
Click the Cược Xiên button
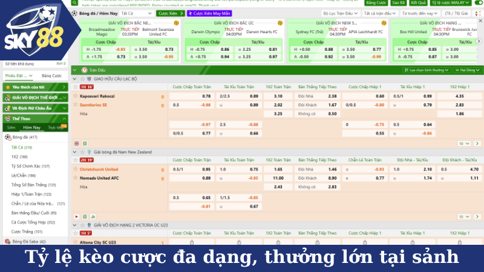[x=170, y=13]
